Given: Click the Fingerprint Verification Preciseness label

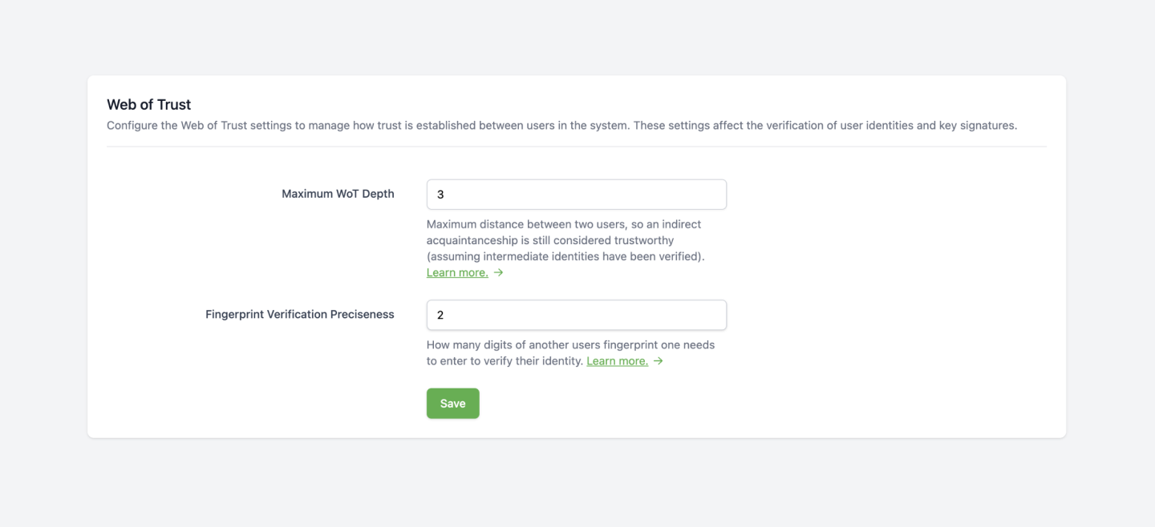Looking at the screenshot, I should pyautogui.click(x=299, y=315).
